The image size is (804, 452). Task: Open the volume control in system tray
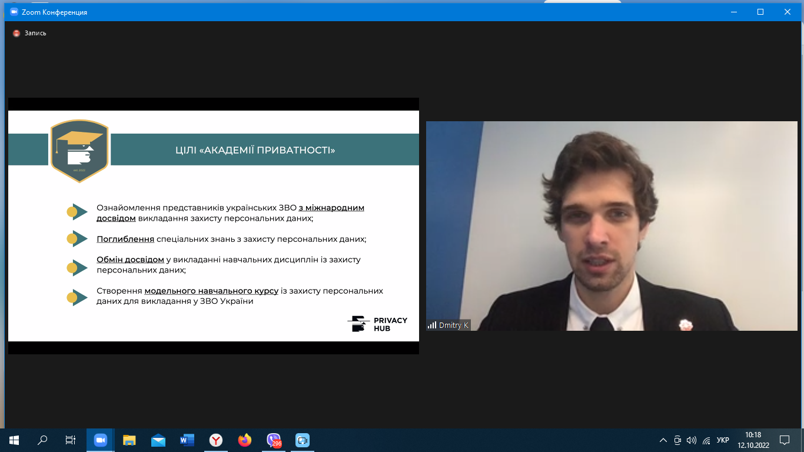click(x=692, y=440)
